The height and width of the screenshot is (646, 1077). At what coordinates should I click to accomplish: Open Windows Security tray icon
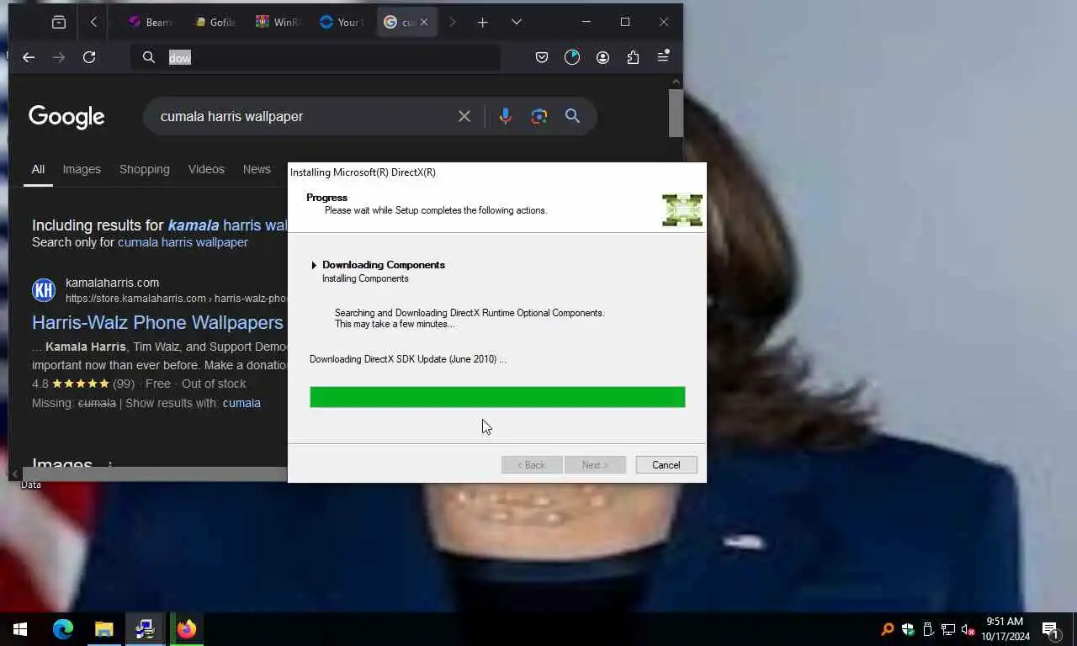coord(907,629)
